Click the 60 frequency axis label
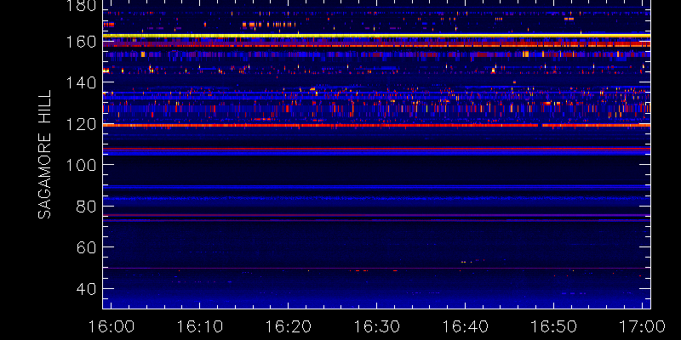The width and height of the screenshot is (681, 340). point(86,247)
